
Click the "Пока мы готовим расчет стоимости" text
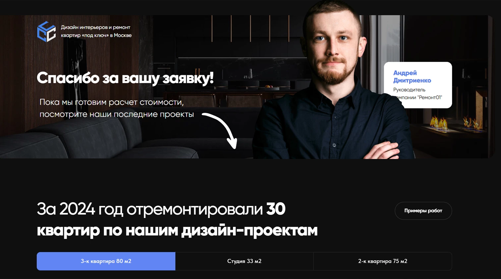pos(112,102)
